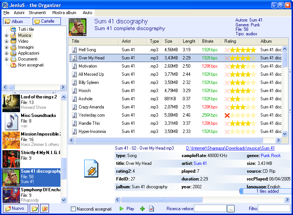Set Asshole rating to five stars
Viewport: 293px width, 215px height.
tap(253, 99)
